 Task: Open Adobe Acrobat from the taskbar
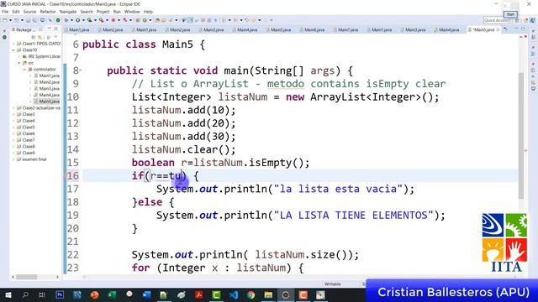[199, 294]
